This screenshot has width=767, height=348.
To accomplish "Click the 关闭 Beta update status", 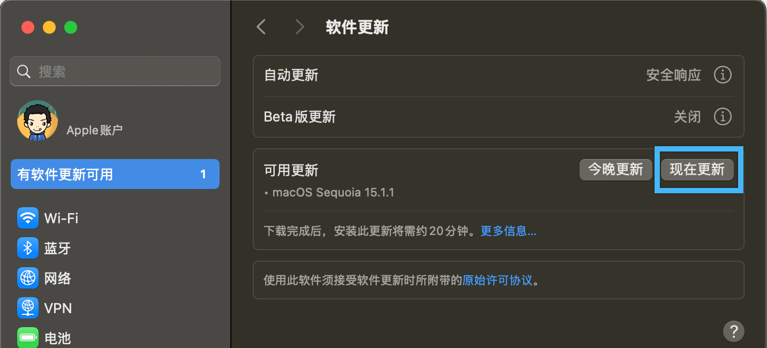I will point(687,116).
